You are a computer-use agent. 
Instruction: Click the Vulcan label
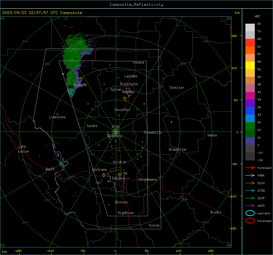pyautogui.click(x=154, y=225)
